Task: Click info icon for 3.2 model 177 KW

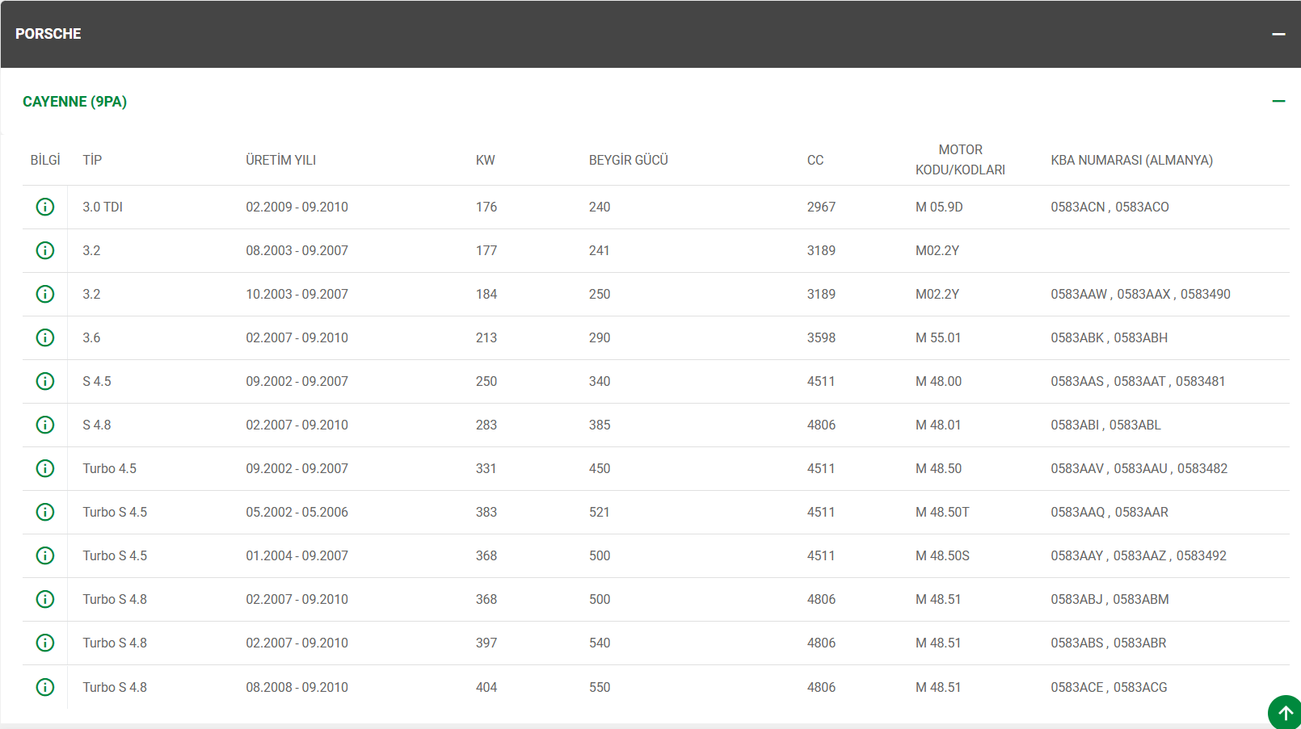Action: pos(45,251)
